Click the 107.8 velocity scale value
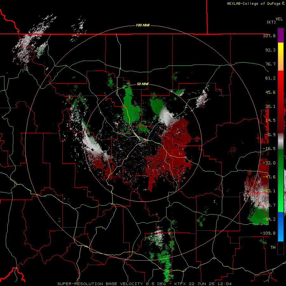The height and width of the screenshot is (286, 286). pyautogui.click(x=269, y=36)
